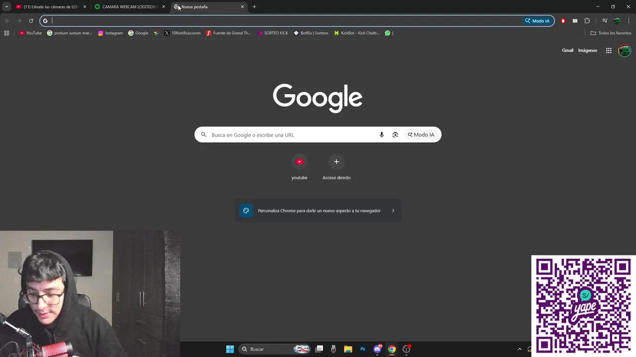Reload the page
Screen dimensions: 636x357
pyautogui.click(x=31, y=21)
